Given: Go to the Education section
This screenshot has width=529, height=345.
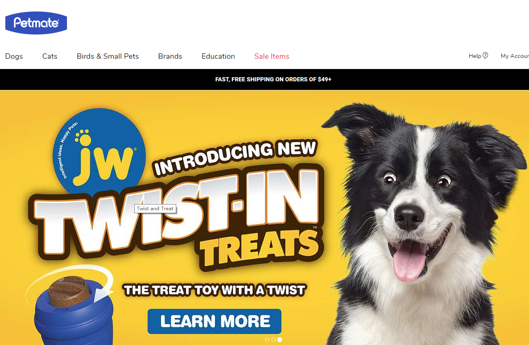Looking at the screenshot, I should 218,56.
